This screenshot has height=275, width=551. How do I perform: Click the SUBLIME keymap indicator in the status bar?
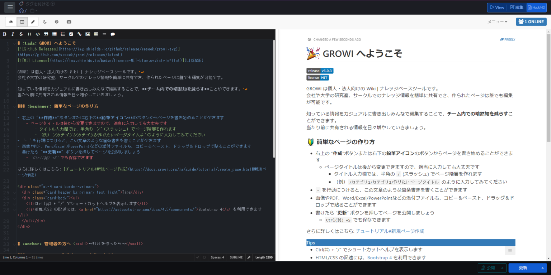[236, 257]
